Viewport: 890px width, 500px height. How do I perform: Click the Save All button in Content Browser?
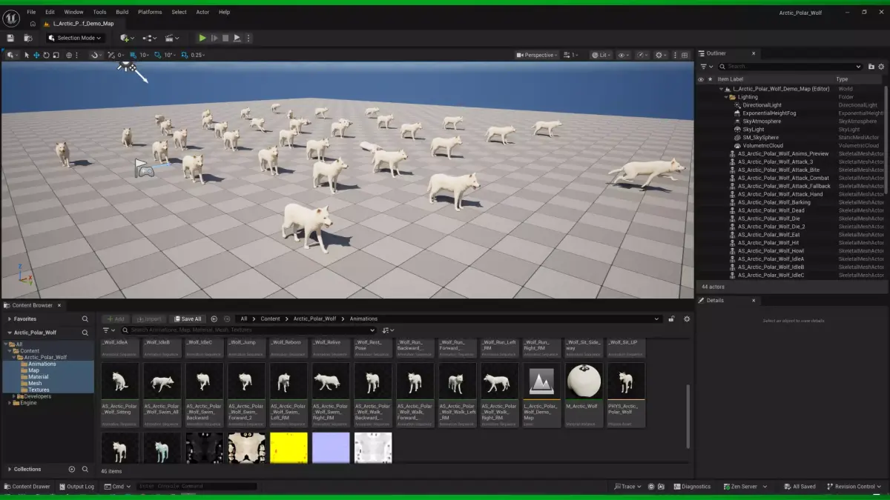coord(188,319)
